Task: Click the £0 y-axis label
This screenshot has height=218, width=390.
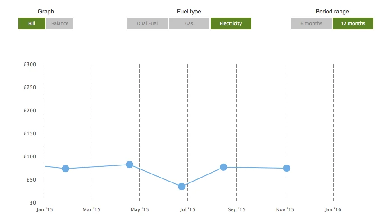Action: [33, 203]
